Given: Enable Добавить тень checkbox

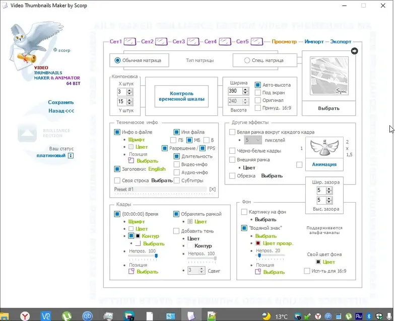Looking at the screenshot, I should (x=176, y=231).
